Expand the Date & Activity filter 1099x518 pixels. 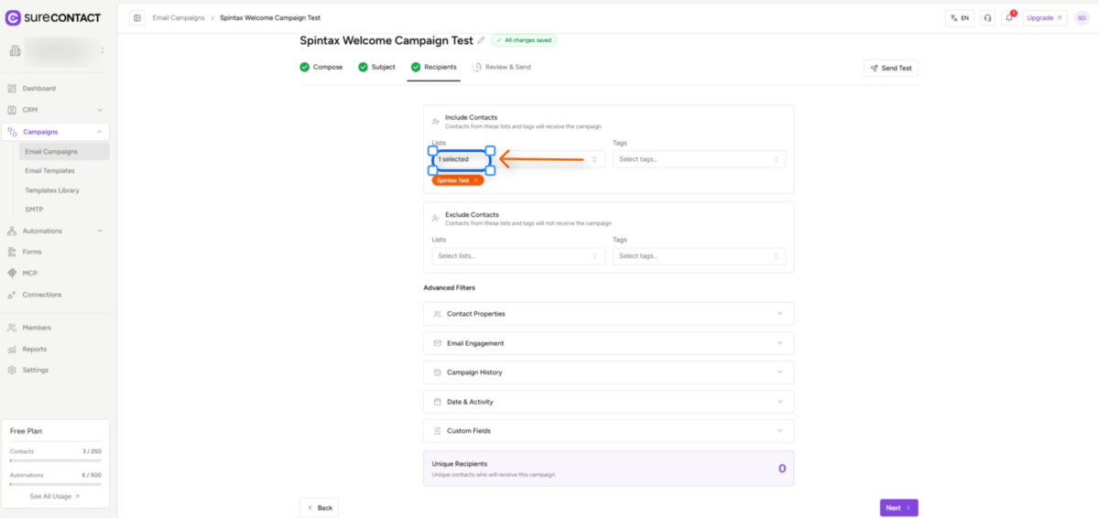pyautogui.click(x=608, y=402)
